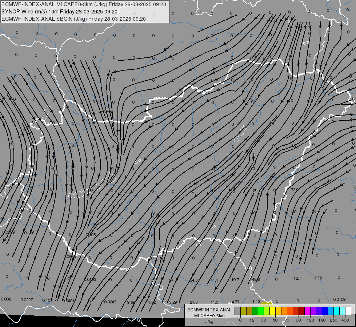Select the white legend swatch
The height and width of the screenshot is (327, 356).
[x=348, y=311]
